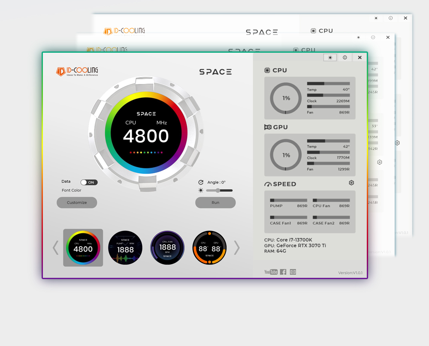Select the rainbow 4800 theme thumbnail
This screenshot has height=346, width=429.
pos(83,248)
